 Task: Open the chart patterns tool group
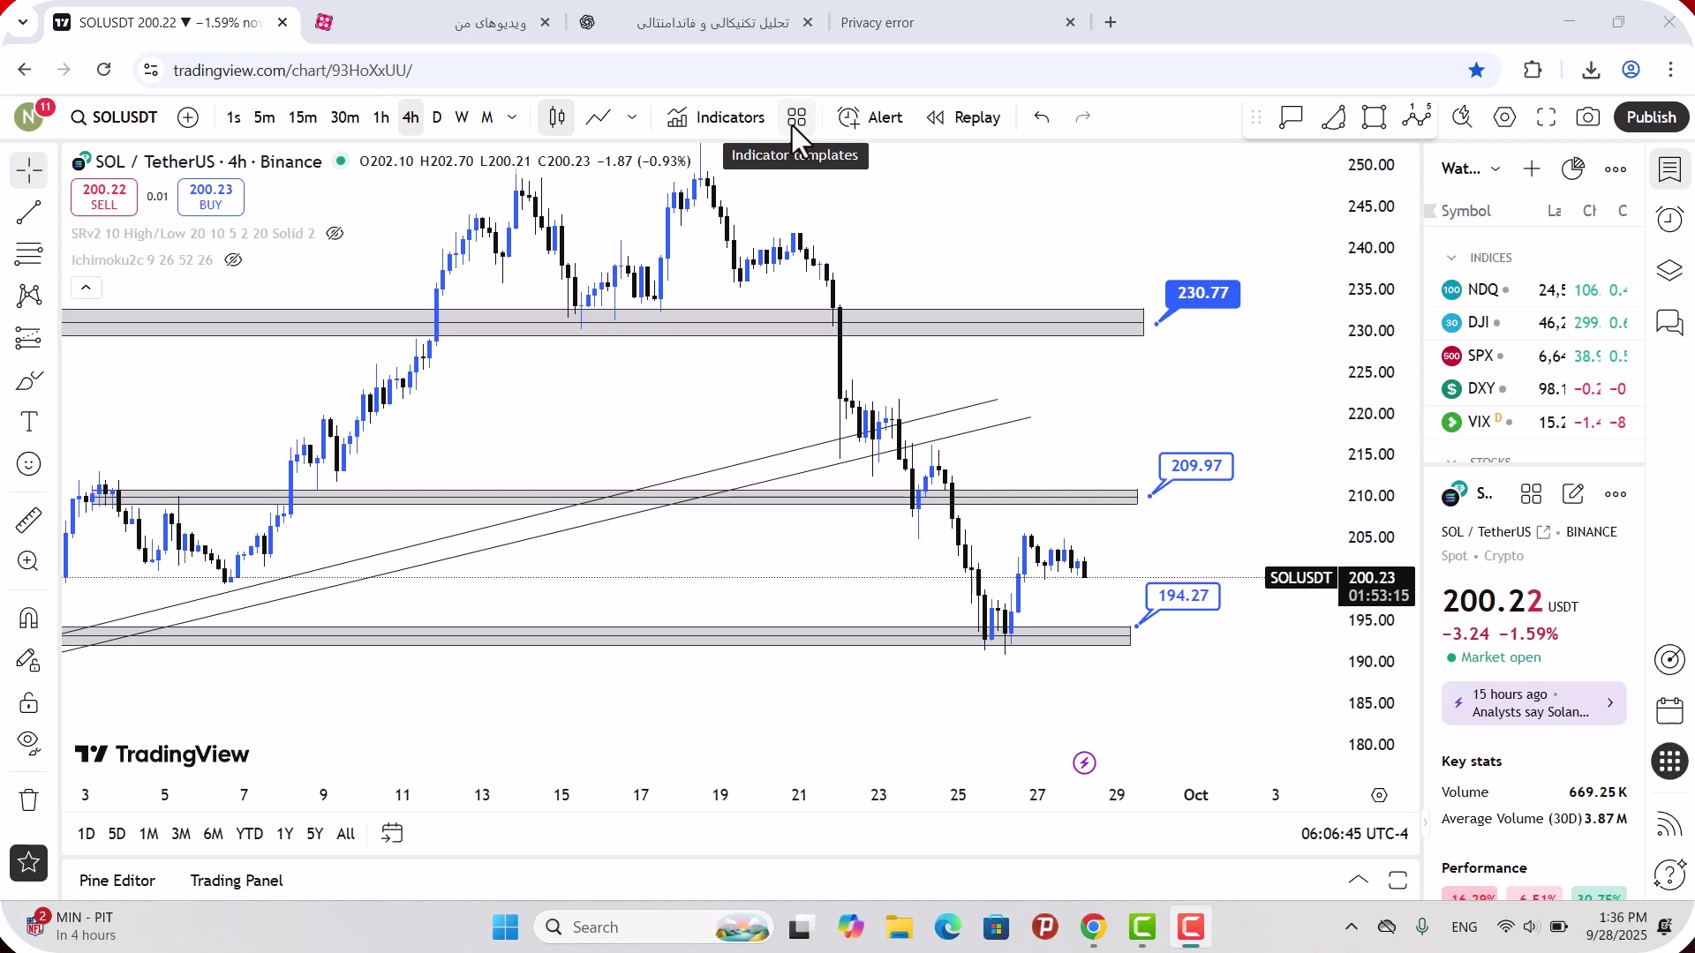coord(29,296)
